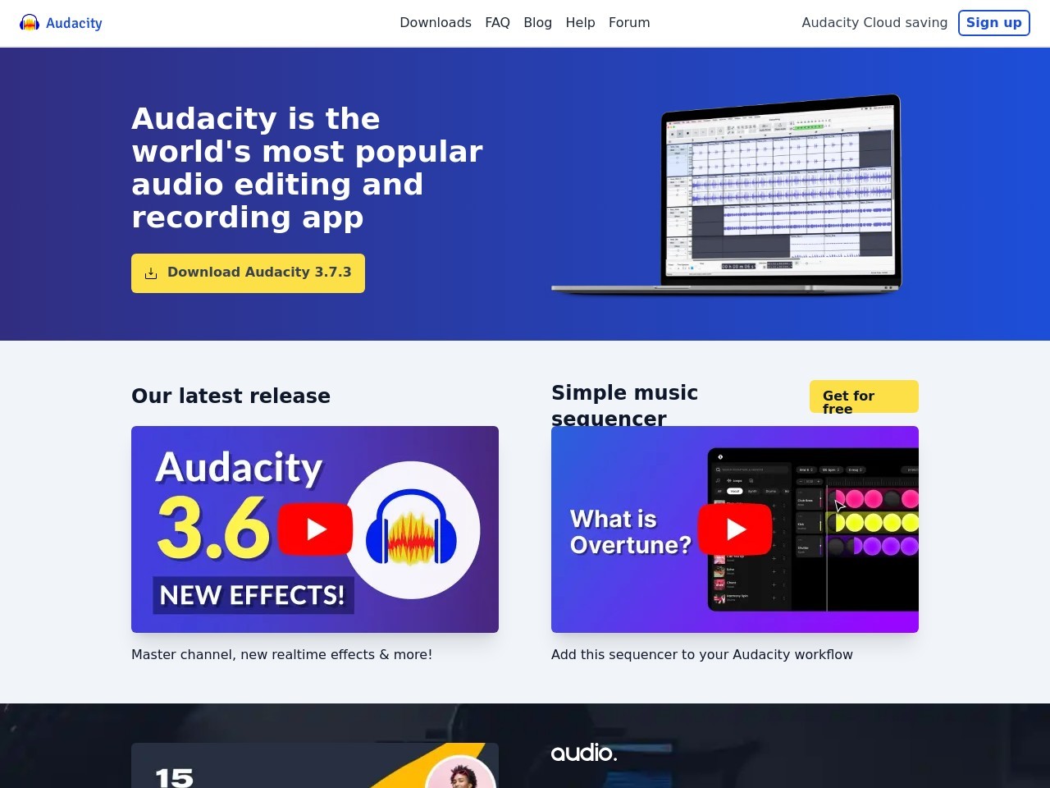The image size is (1050, 788).
Task: Click the audio. logo
Action: 584,753
